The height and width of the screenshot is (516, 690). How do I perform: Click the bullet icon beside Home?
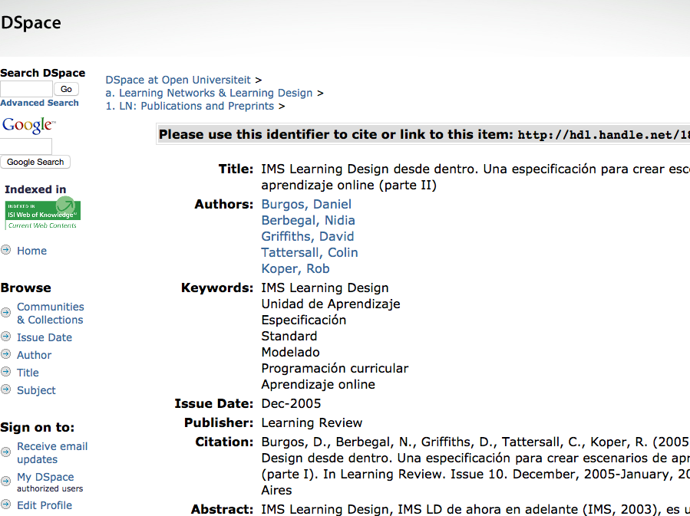6,250
